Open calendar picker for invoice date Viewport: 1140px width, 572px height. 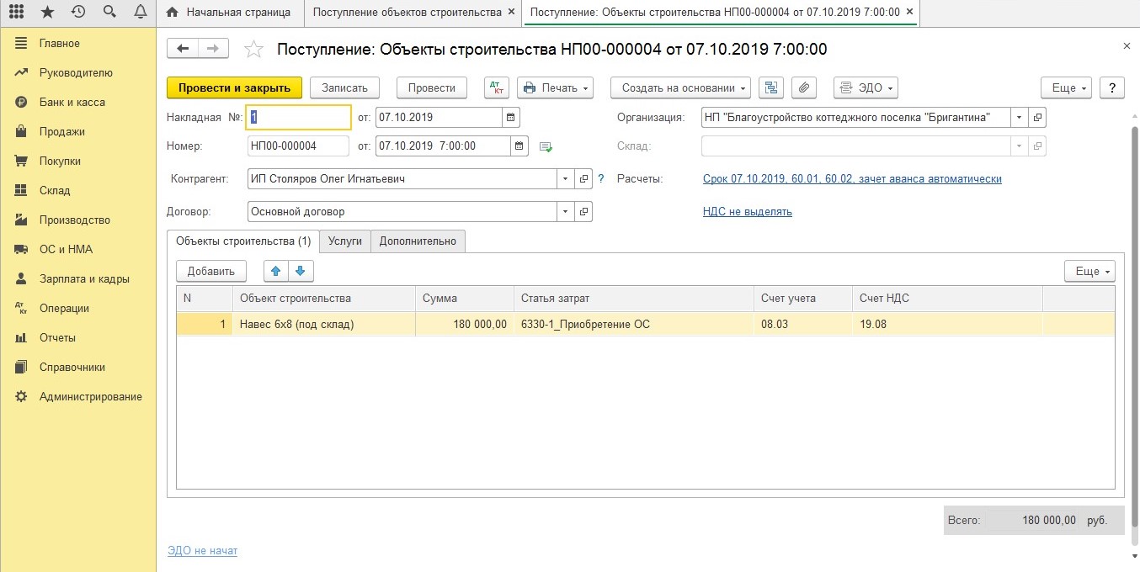coord(511,117)
